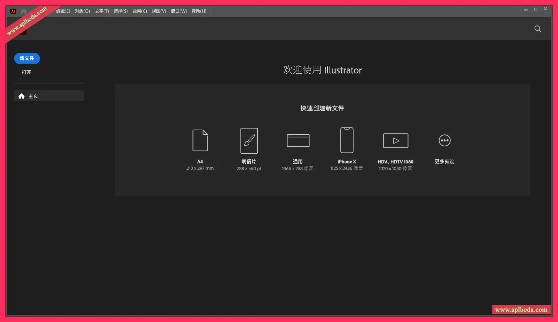558x322 pixels.
Task: Select the iPhone X preset icon
Action: click(x=347, y=140)
